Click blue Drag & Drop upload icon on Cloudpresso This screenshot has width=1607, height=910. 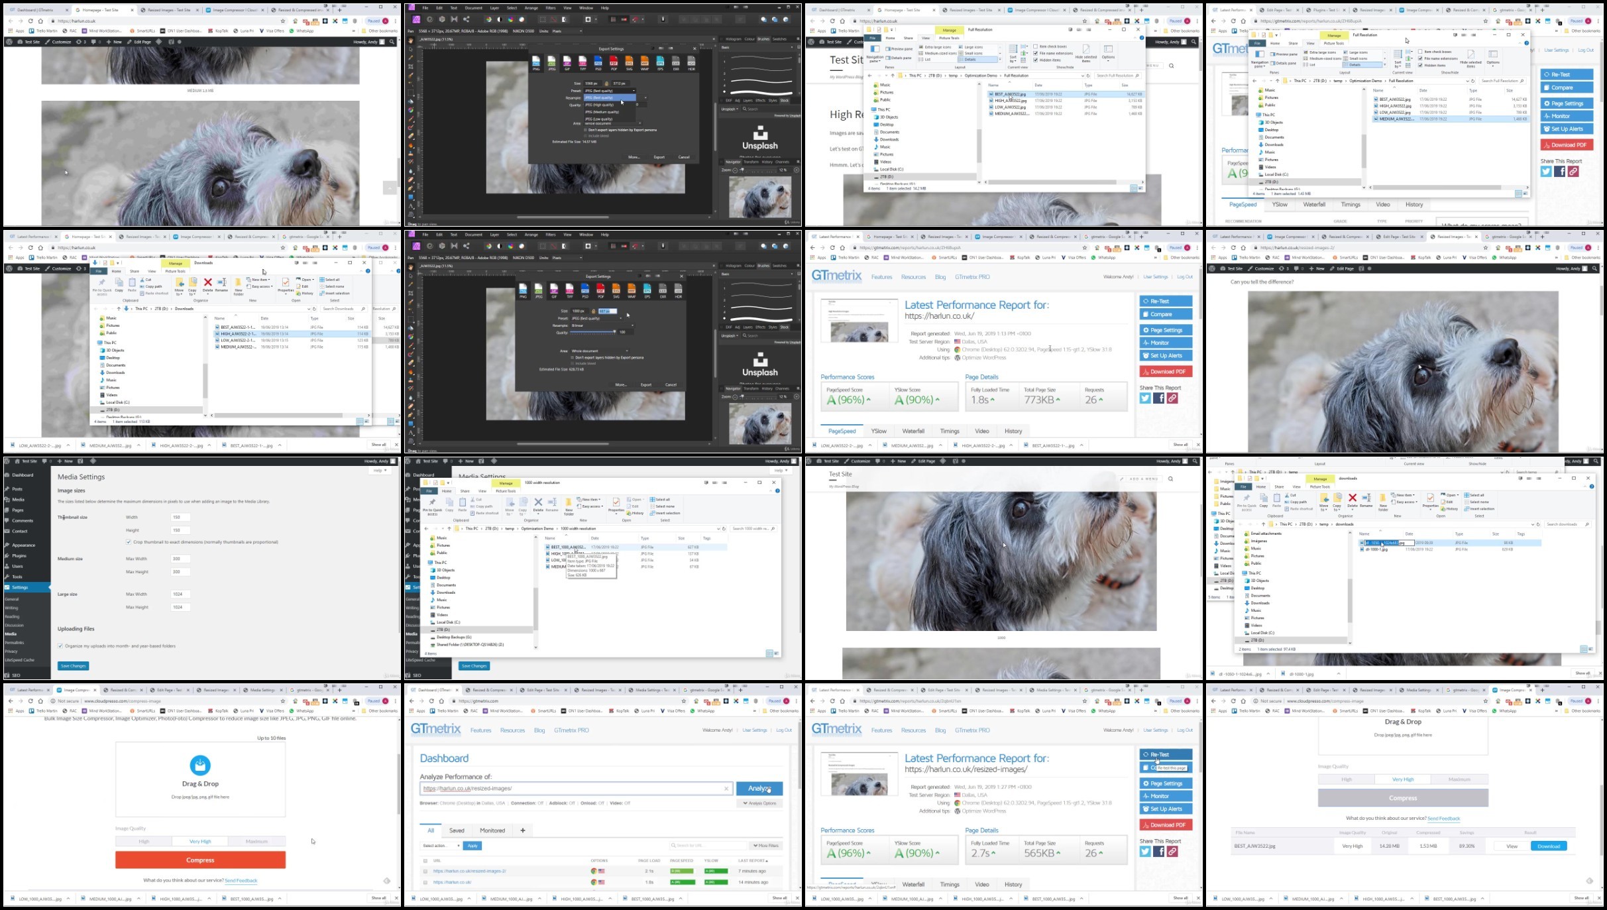click(x=200, y=766)
